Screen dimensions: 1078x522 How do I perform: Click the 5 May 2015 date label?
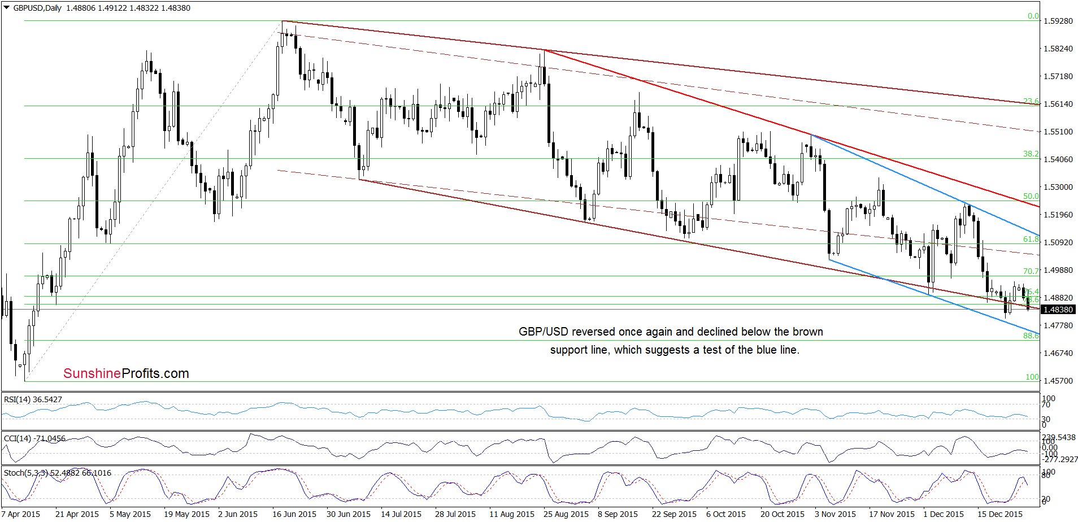coord(130,514)
